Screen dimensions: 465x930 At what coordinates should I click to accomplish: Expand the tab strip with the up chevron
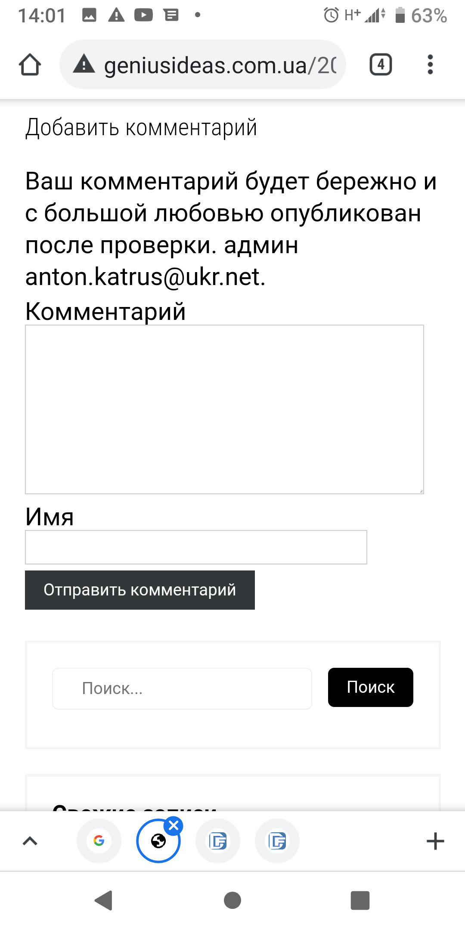click(x=30, y=841)
